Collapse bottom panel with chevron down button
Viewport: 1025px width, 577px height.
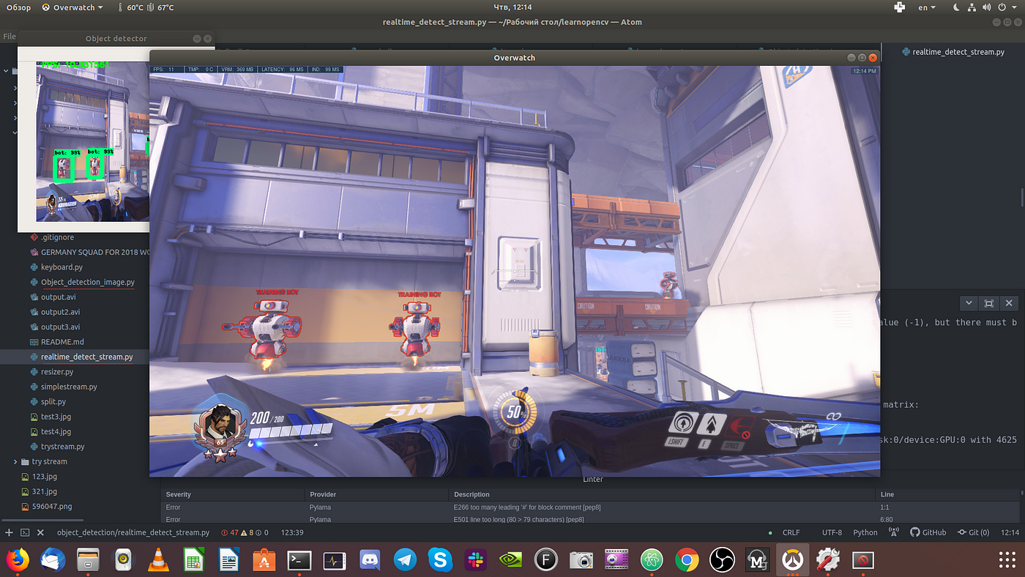click(x=969, y=303)
